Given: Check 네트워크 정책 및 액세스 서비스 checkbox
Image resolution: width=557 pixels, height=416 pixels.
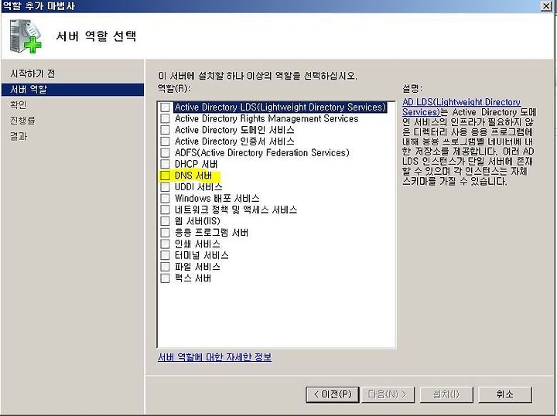Looking at the screenshot, I should [166, 210].
